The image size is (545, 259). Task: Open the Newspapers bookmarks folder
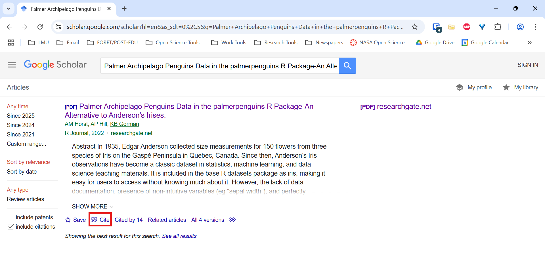[x=324, y=43]
